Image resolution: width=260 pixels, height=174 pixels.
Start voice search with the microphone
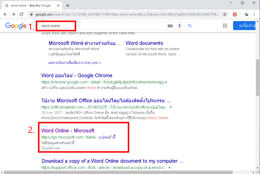(x=180, y=26)
